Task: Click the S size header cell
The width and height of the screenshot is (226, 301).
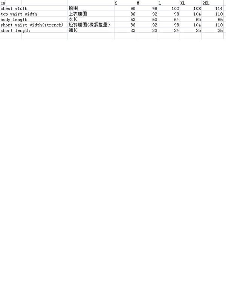Action: click(x=125, y=3)
